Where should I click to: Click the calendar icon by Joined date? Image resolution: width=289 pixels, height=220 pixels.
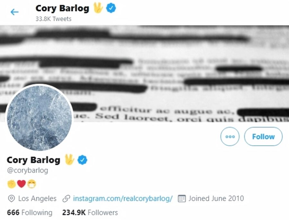coord(182,198)
